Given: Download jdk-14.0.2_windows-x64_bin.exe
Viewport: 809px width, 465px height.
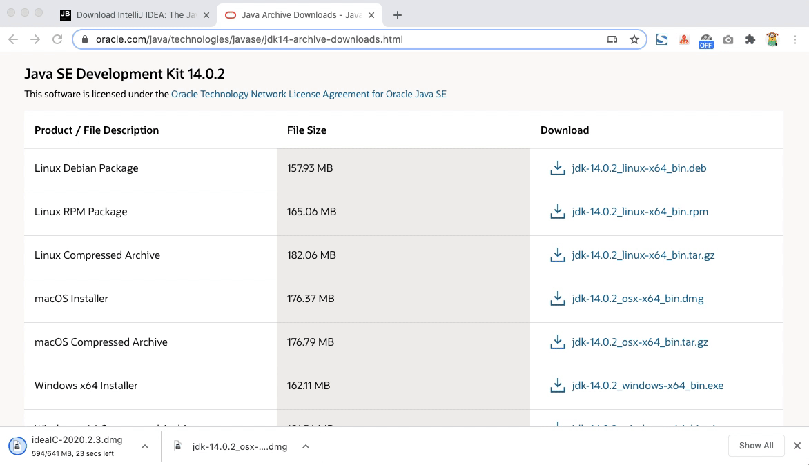Looking at the screenshot, I should [647, 385].
